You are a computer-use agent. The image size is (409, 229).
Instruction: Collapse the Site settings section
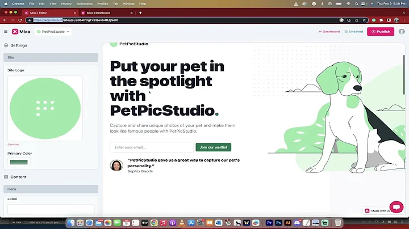tap(51, 57)
